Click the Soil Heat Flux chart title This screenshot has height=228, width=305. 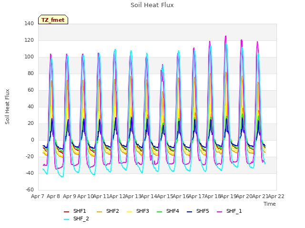[x=152, y=5]
